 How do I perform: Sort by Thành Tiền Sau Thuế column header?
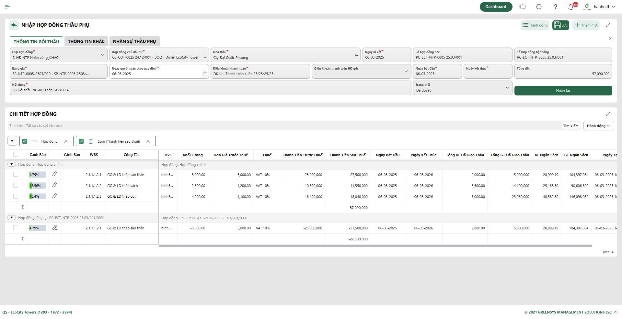pos(348,155)
